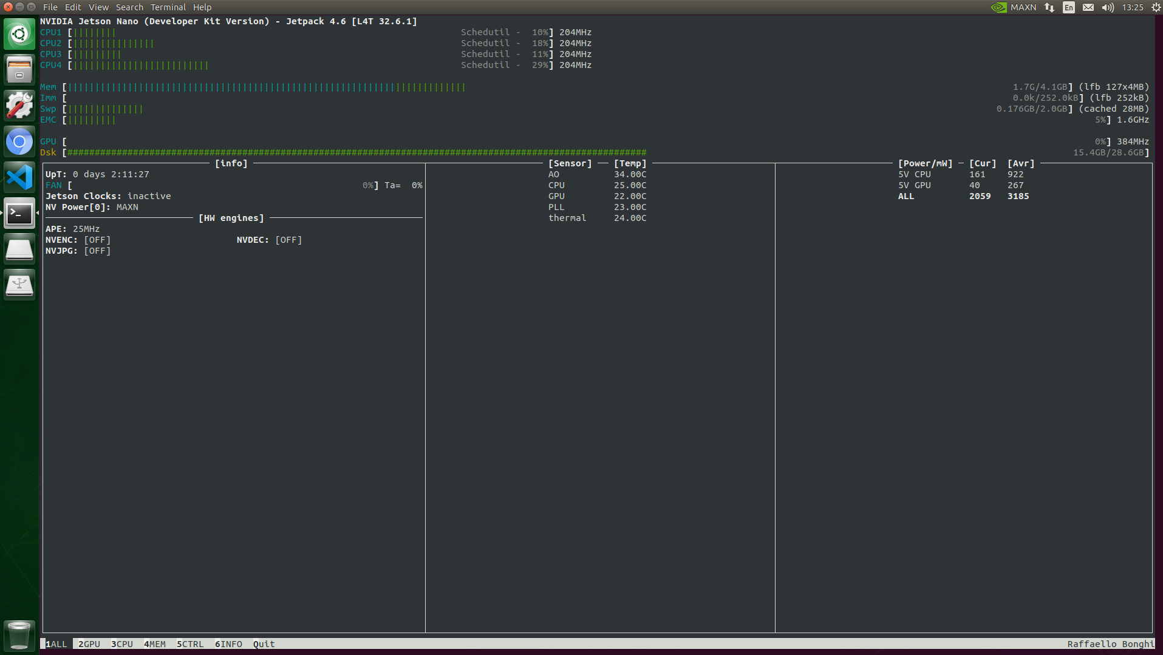Click the MAXN power mode label

(x=1023, y=7)
